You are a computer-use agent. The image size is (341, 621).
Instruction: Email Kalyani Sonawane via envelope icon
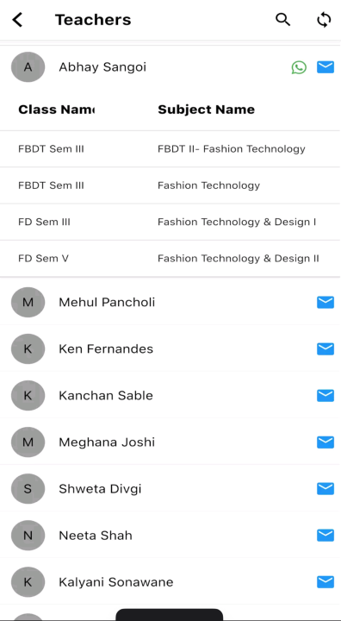325,582
